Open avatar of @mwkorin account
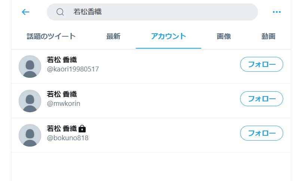The image size is (294, 181). pyautogui.click(x=30, y=101)
